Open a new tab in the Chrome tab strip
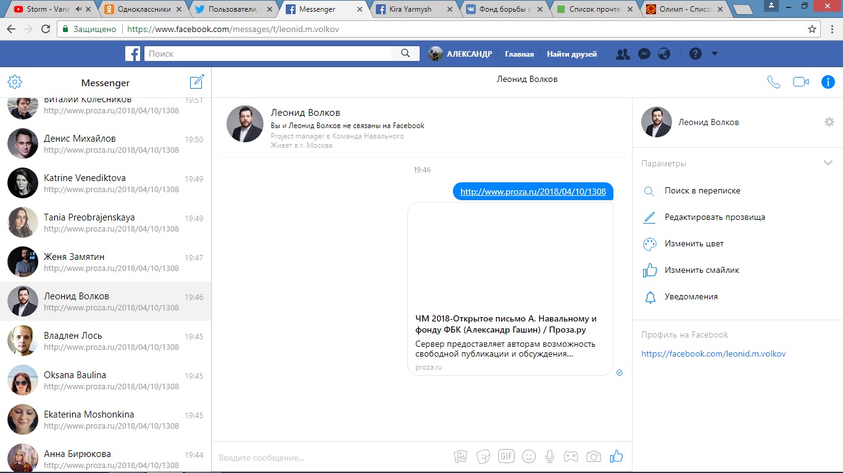 point(742,10)
